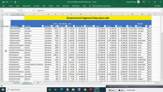163x92 pixels.
Task: Open the Date filter dropdown
Action: click(x=136, y=26)
